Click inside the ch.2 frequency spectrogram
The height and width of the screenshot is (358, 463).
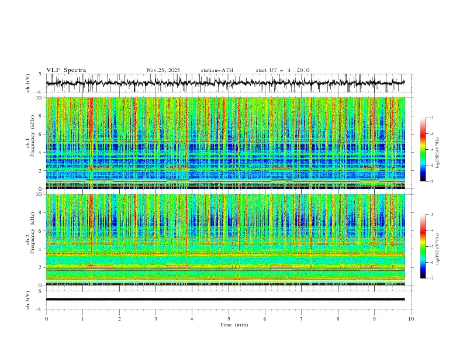click(228, 239)
